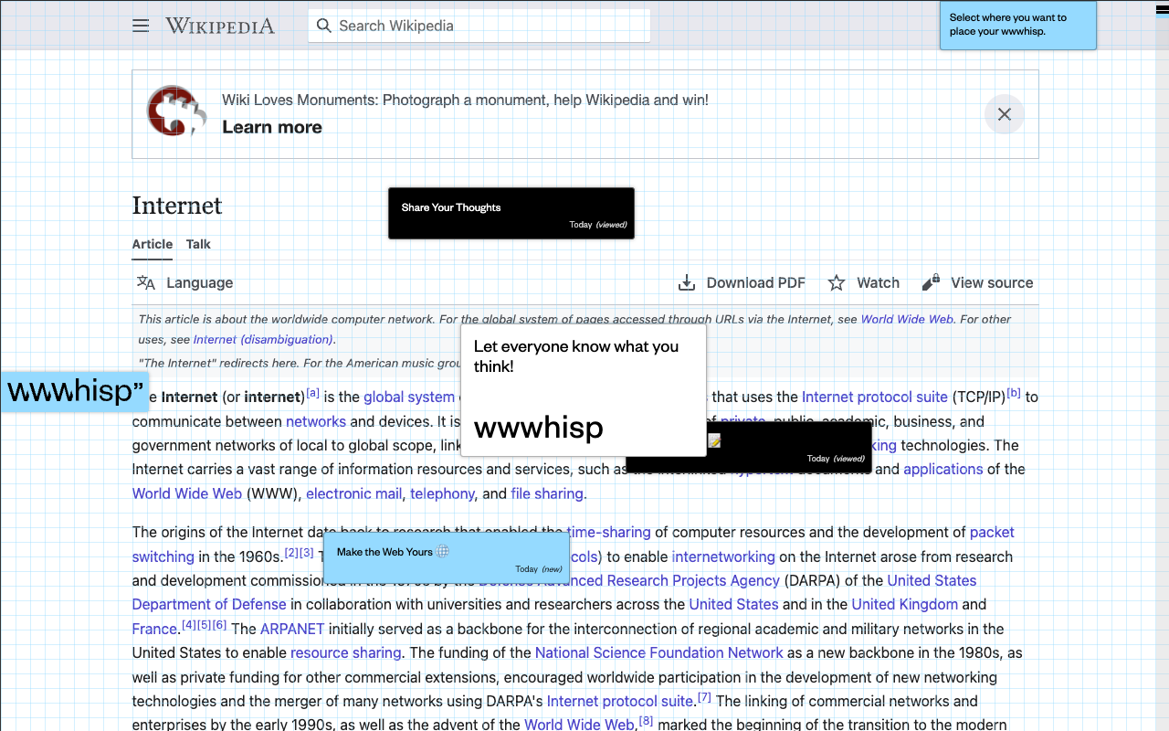Follow the internetworking link
This screenshot has height=731, width=1169.
723,556
